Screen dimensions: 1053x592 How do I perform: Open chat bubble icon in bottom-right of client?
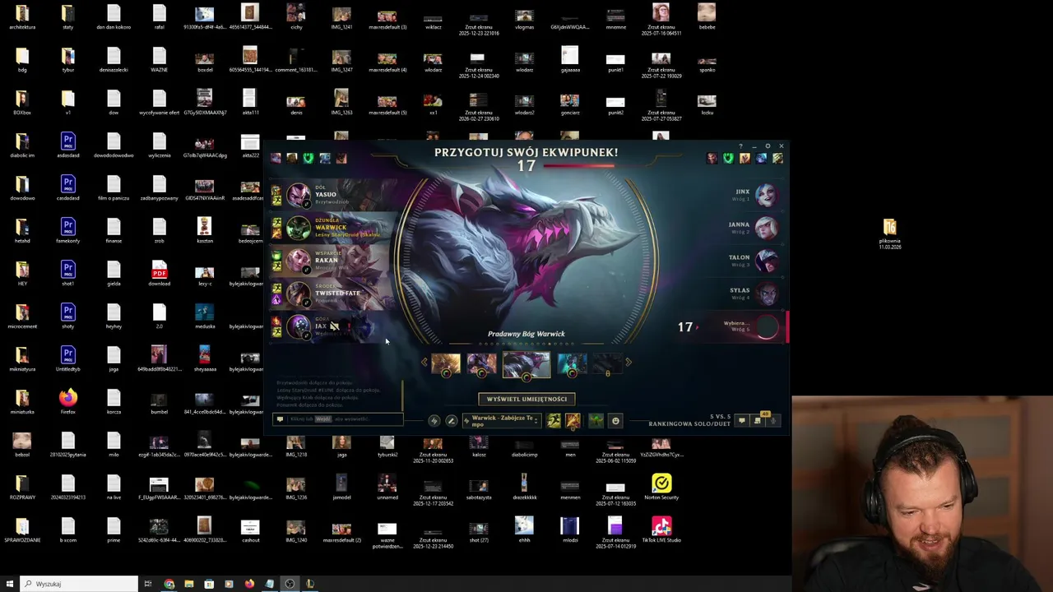click(x=741, y=421)
